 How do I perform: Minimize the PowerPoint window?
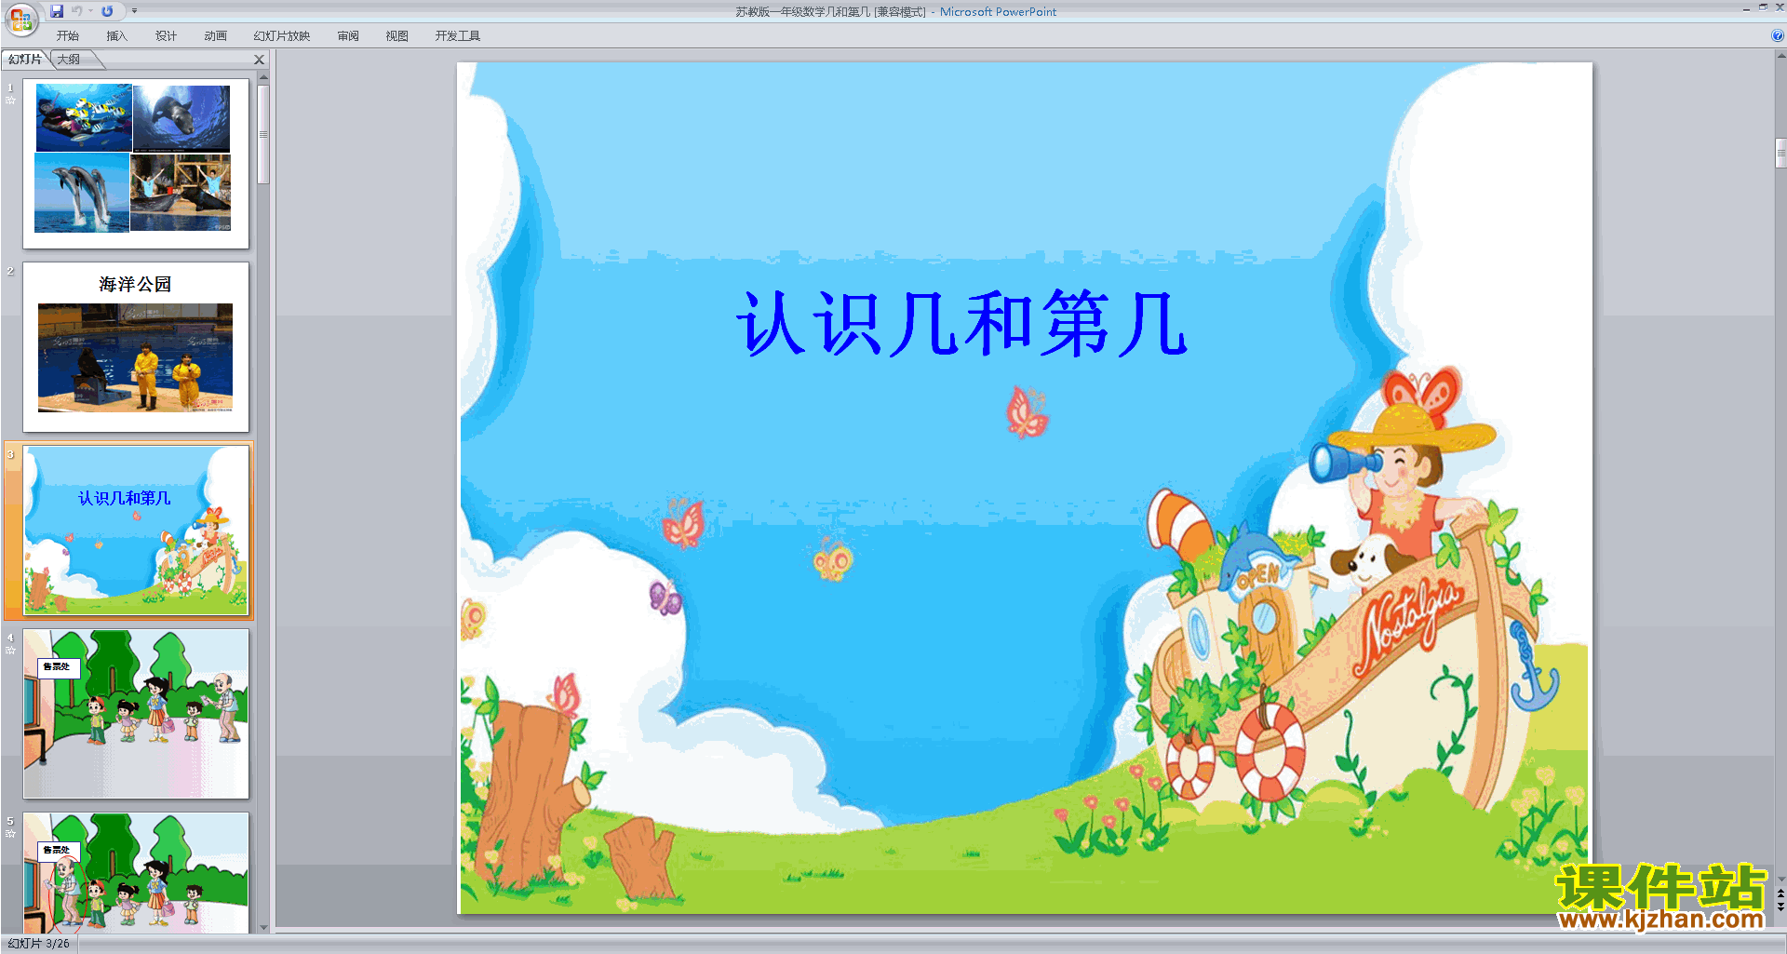tap(1746, 8)
